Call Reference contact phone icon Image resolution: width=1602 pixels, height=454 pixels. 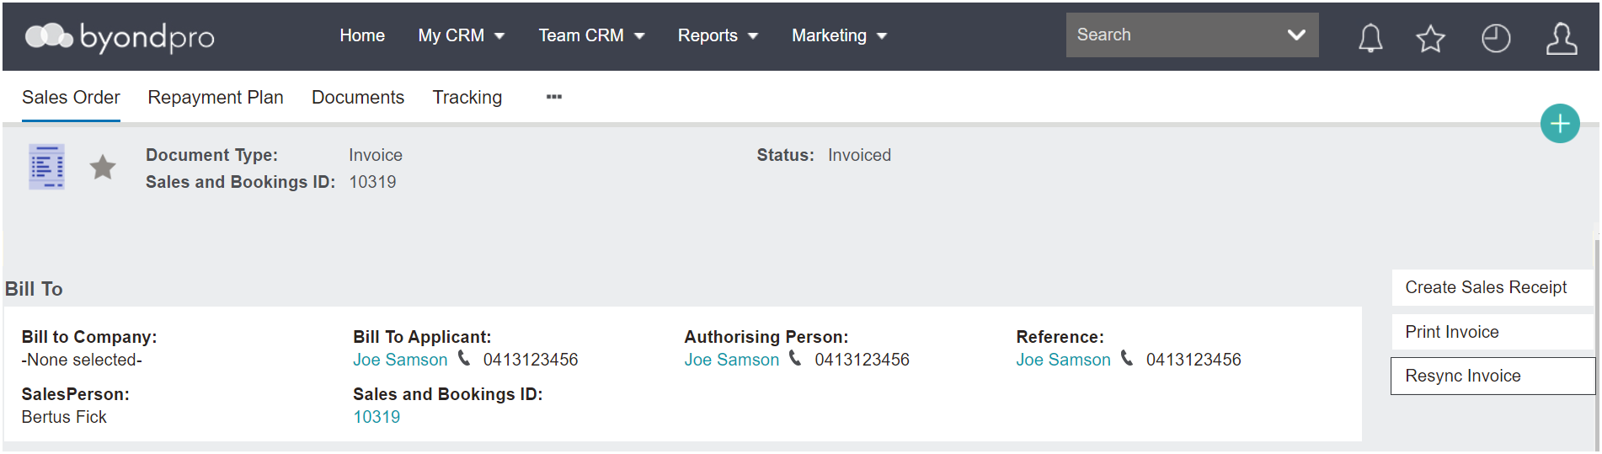click(x=1127, y=359)
